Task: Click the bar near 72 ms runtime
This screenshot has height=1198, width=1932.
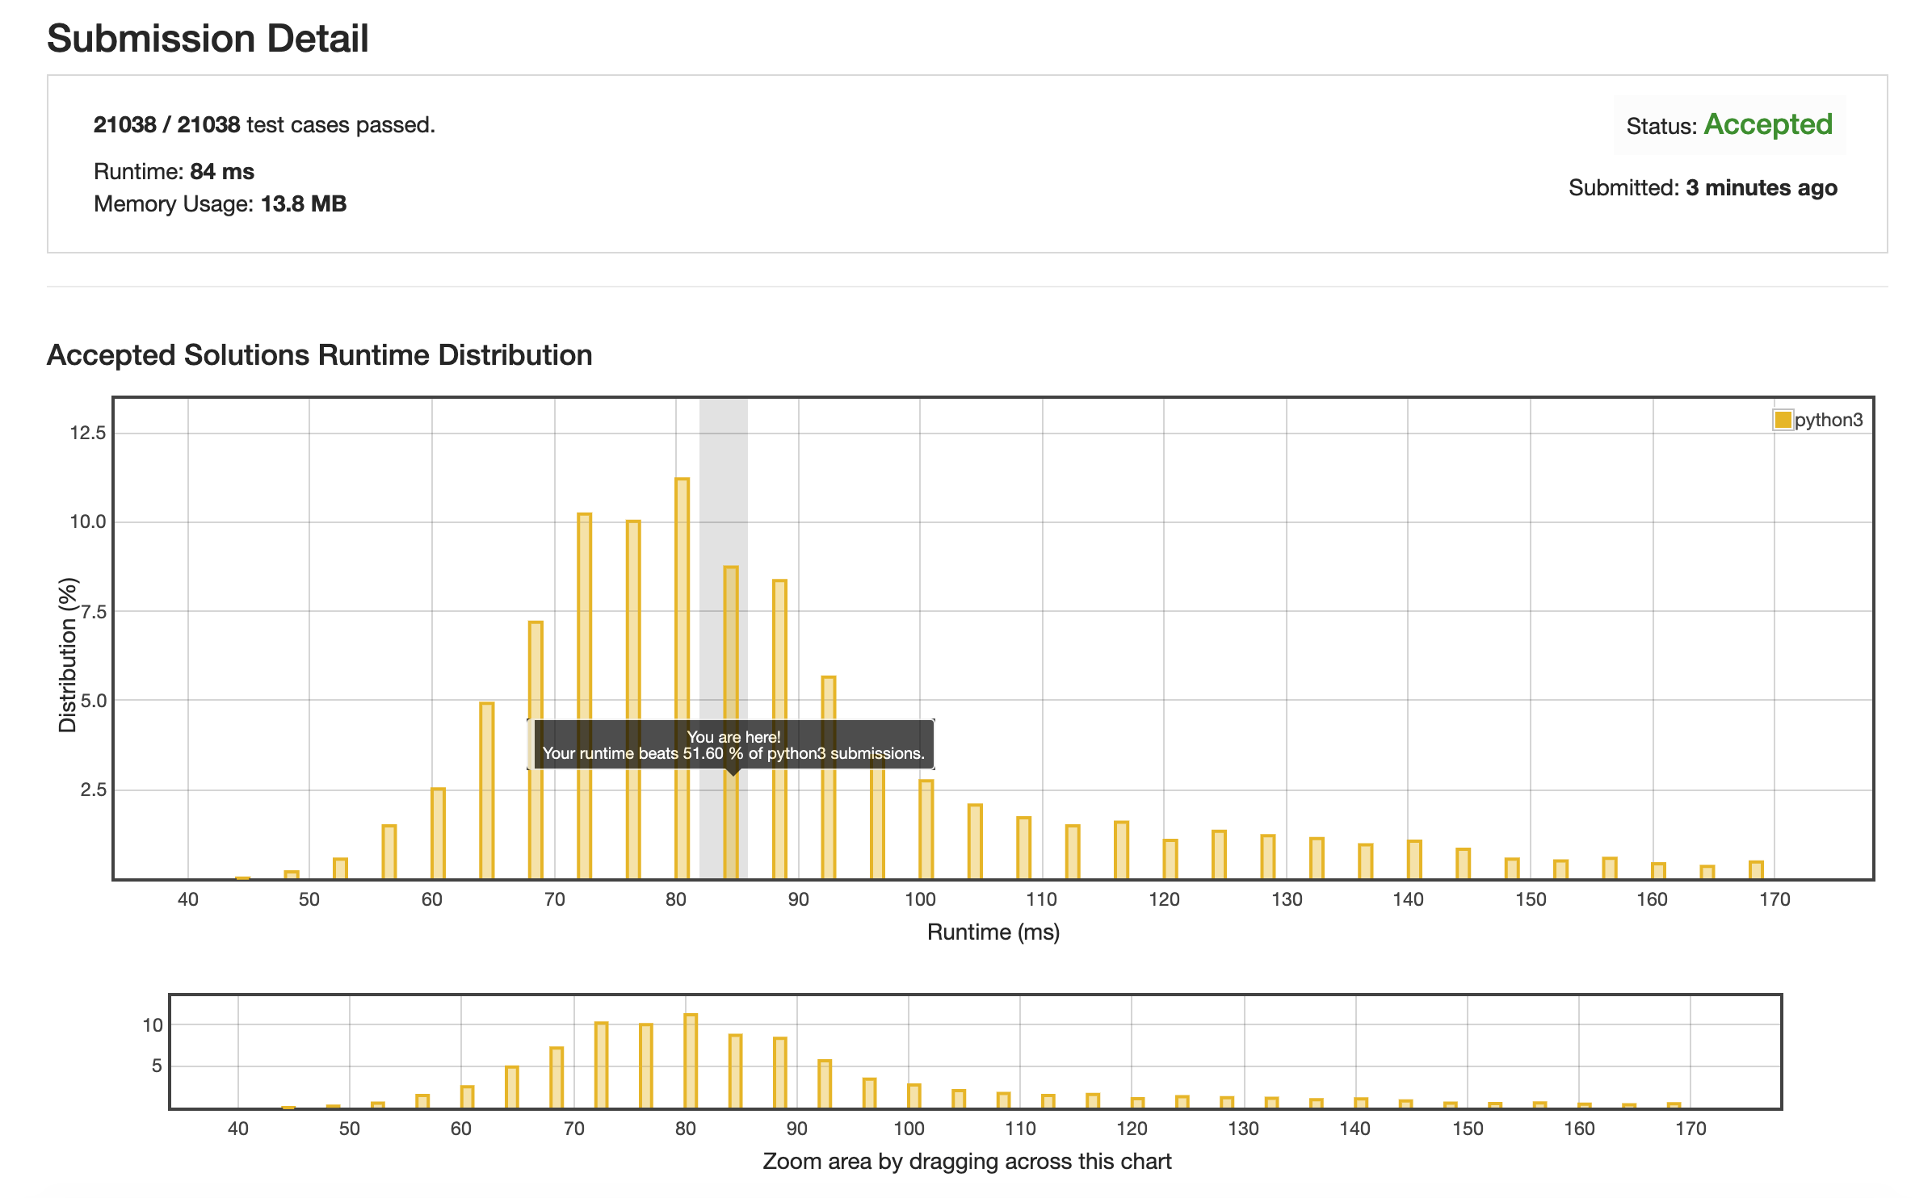Action: (584, 646)
